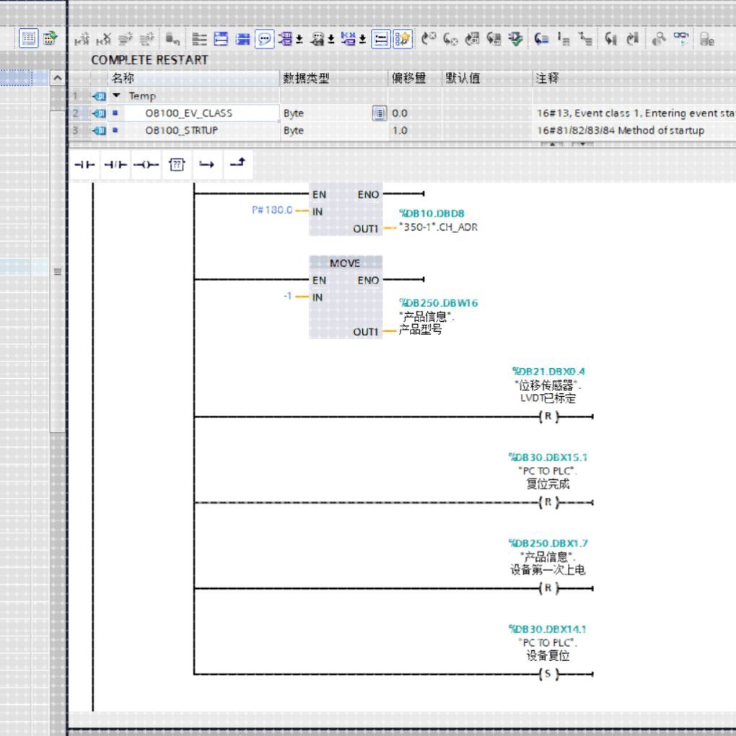Screen dimensions: 736x736
Task: Open data type dropdown for OB100_EV_CLASS
Action: tap(380, 113)
